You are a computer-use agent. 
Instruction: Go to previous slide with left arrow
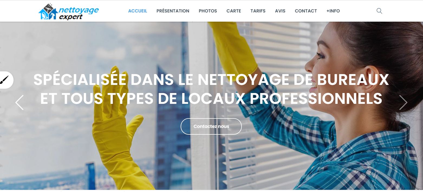(19, 102)
